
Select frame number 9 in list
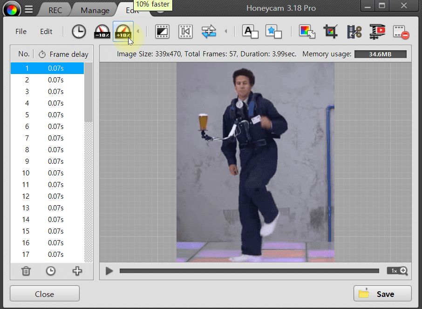[x=47, y=161]
